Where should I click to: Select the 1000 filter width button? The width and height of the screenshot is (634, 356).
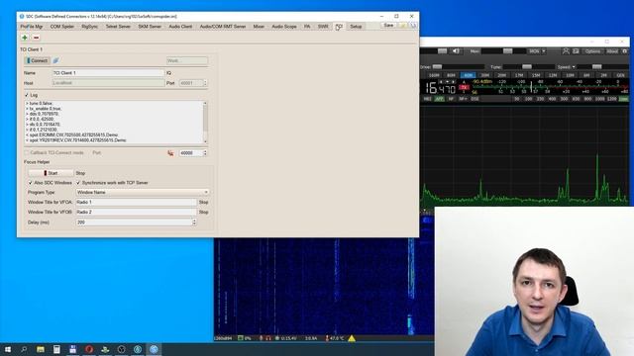[x=600, y=99]
